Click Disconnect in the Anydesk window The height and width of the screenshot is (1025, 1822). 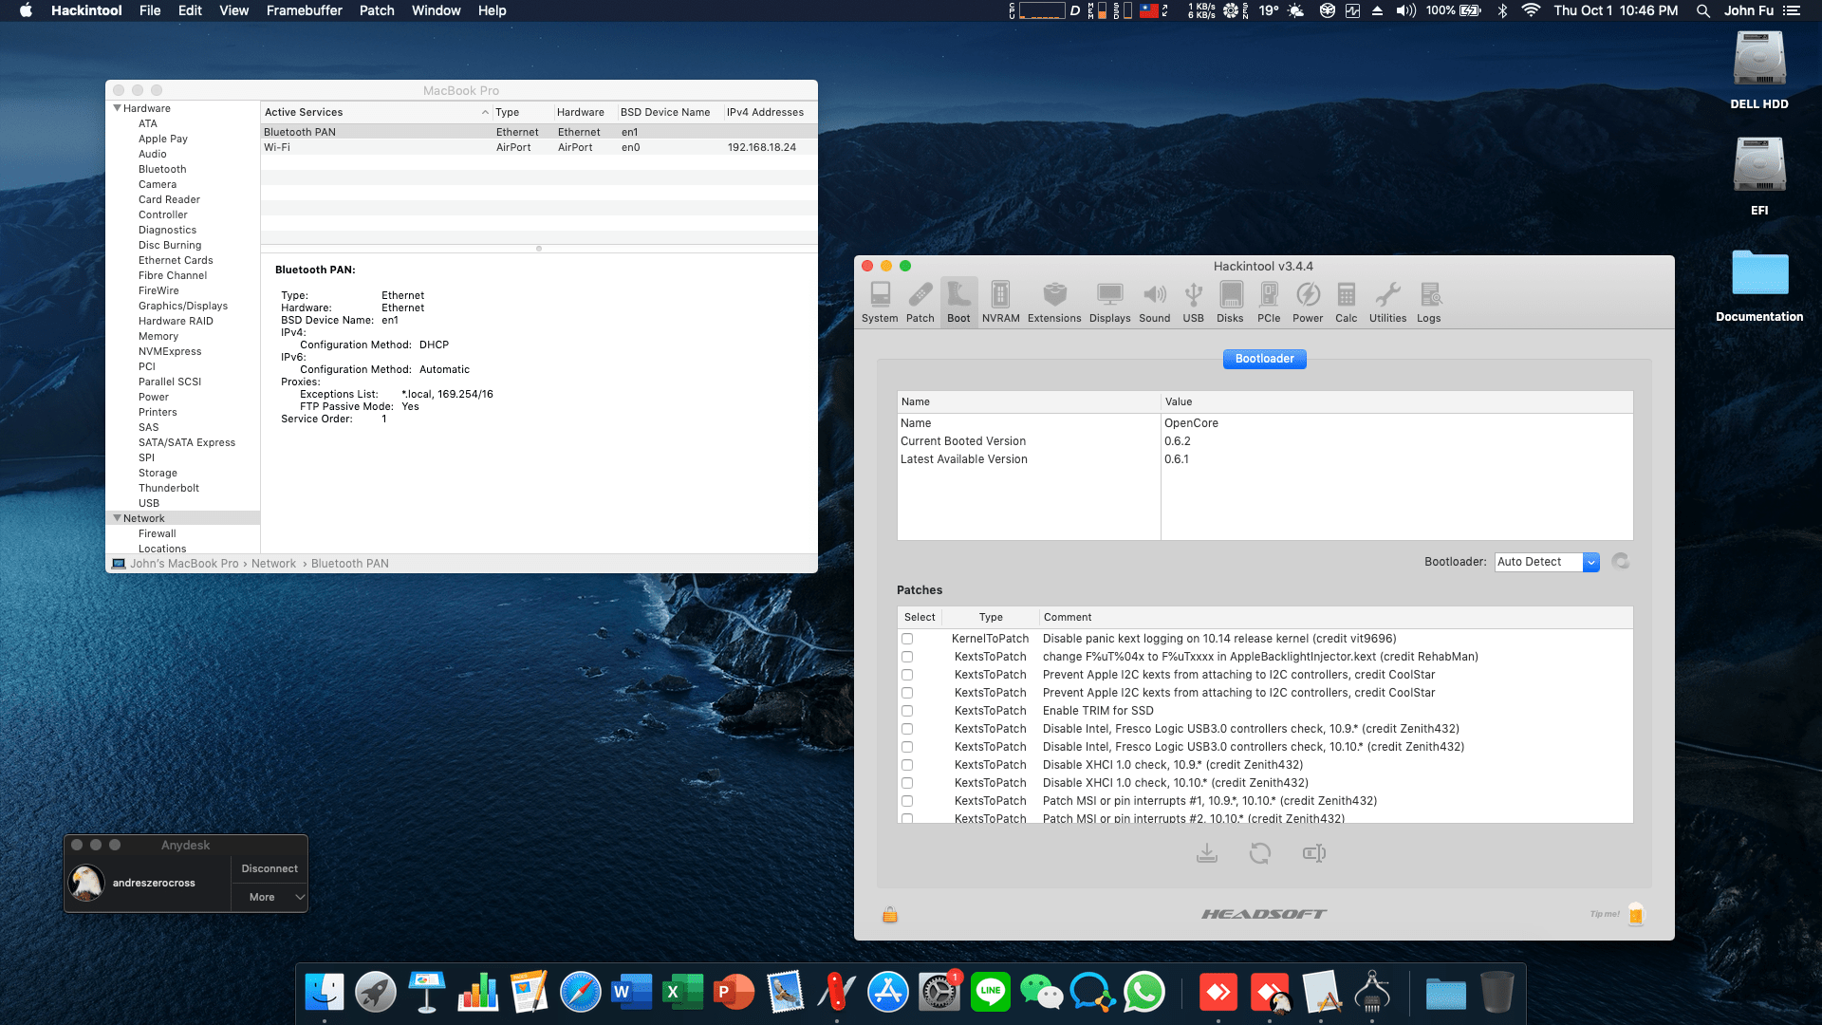(x=269, y=867)
